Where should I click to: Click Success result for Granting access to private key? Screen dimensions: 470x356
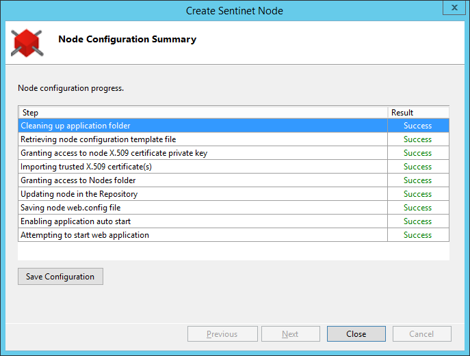pyautogui.click(x=417, y=153)
